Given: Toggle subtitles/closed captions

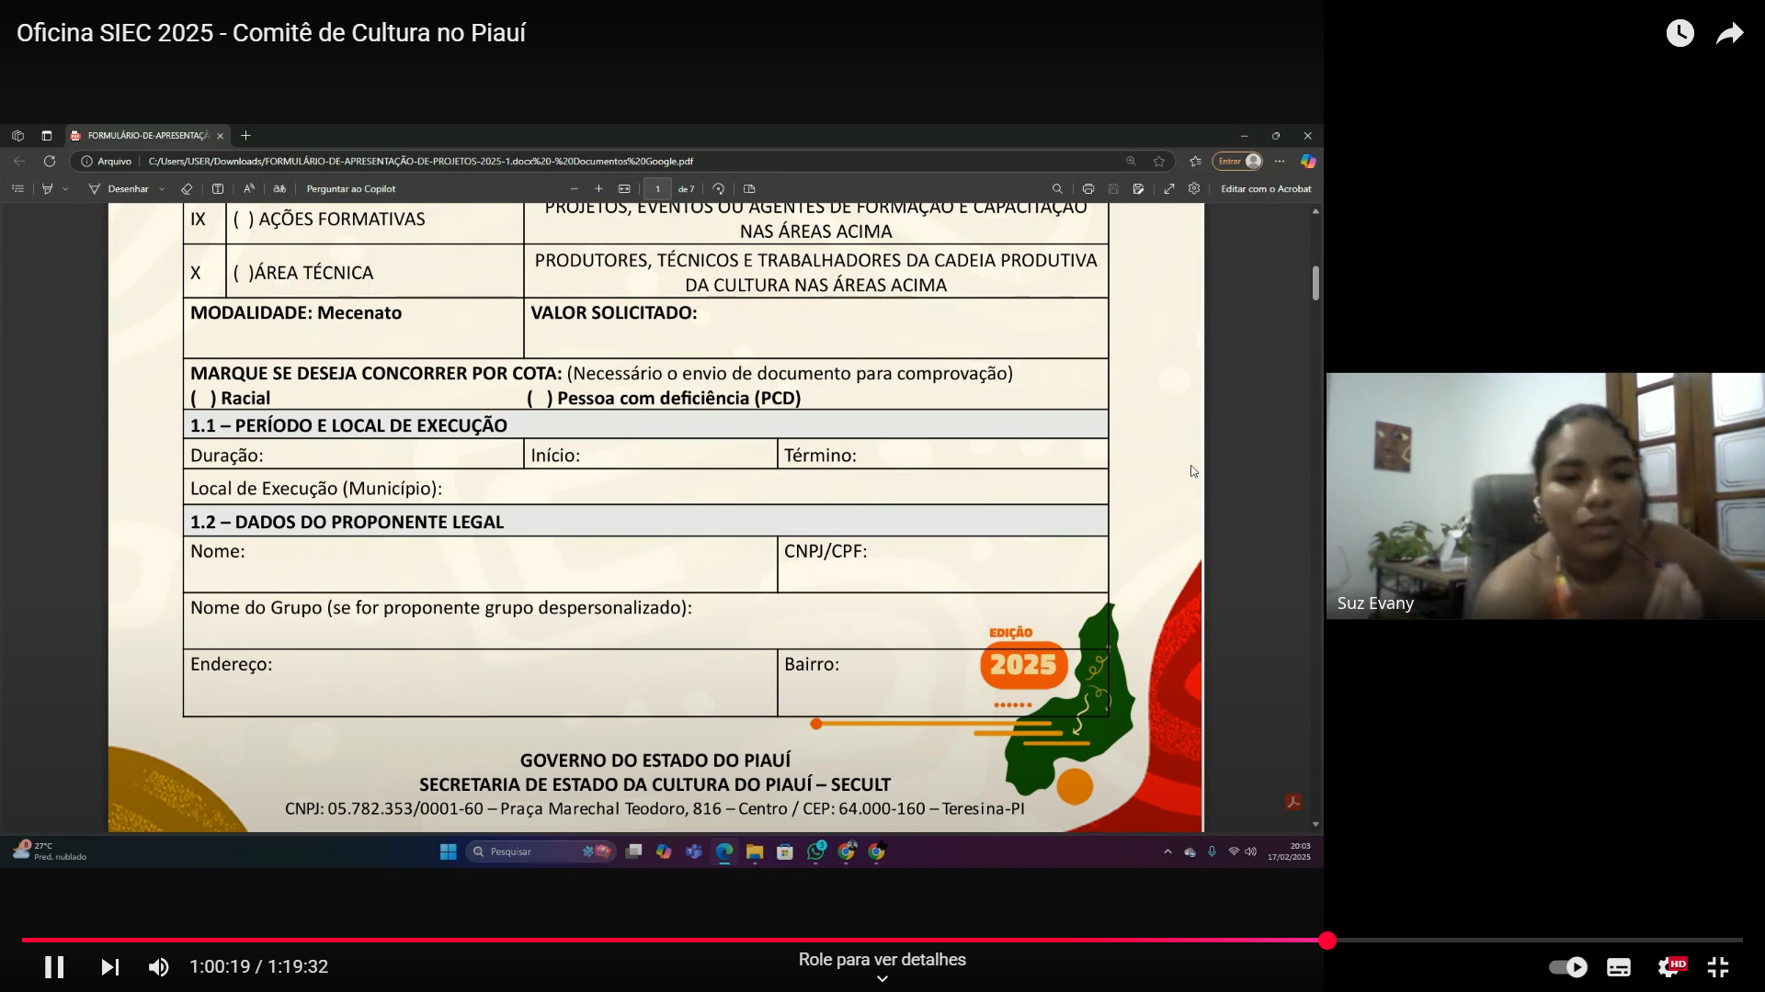Looking at the screenshot, I should 1618,966.
